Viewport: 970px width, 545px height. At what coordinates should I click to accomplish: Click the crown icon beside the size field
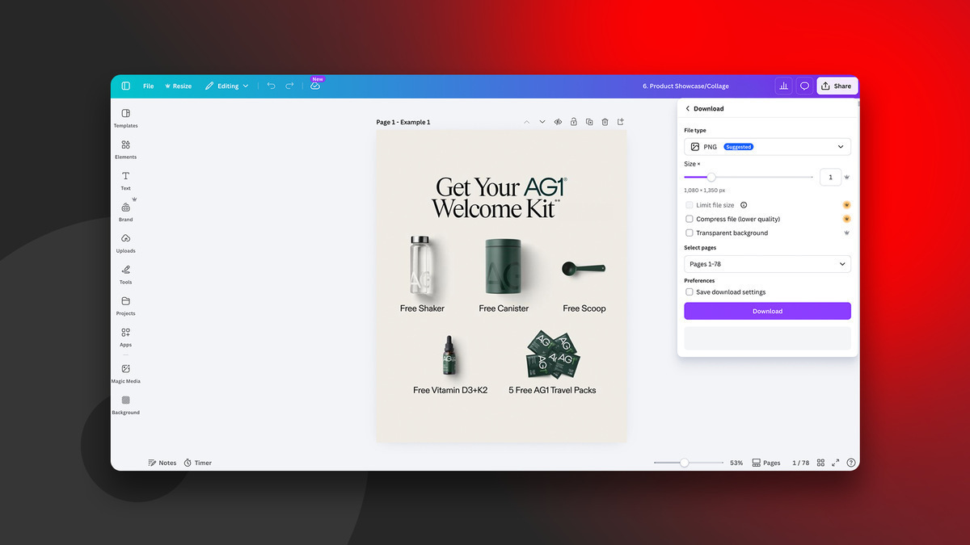click(846, 177)
